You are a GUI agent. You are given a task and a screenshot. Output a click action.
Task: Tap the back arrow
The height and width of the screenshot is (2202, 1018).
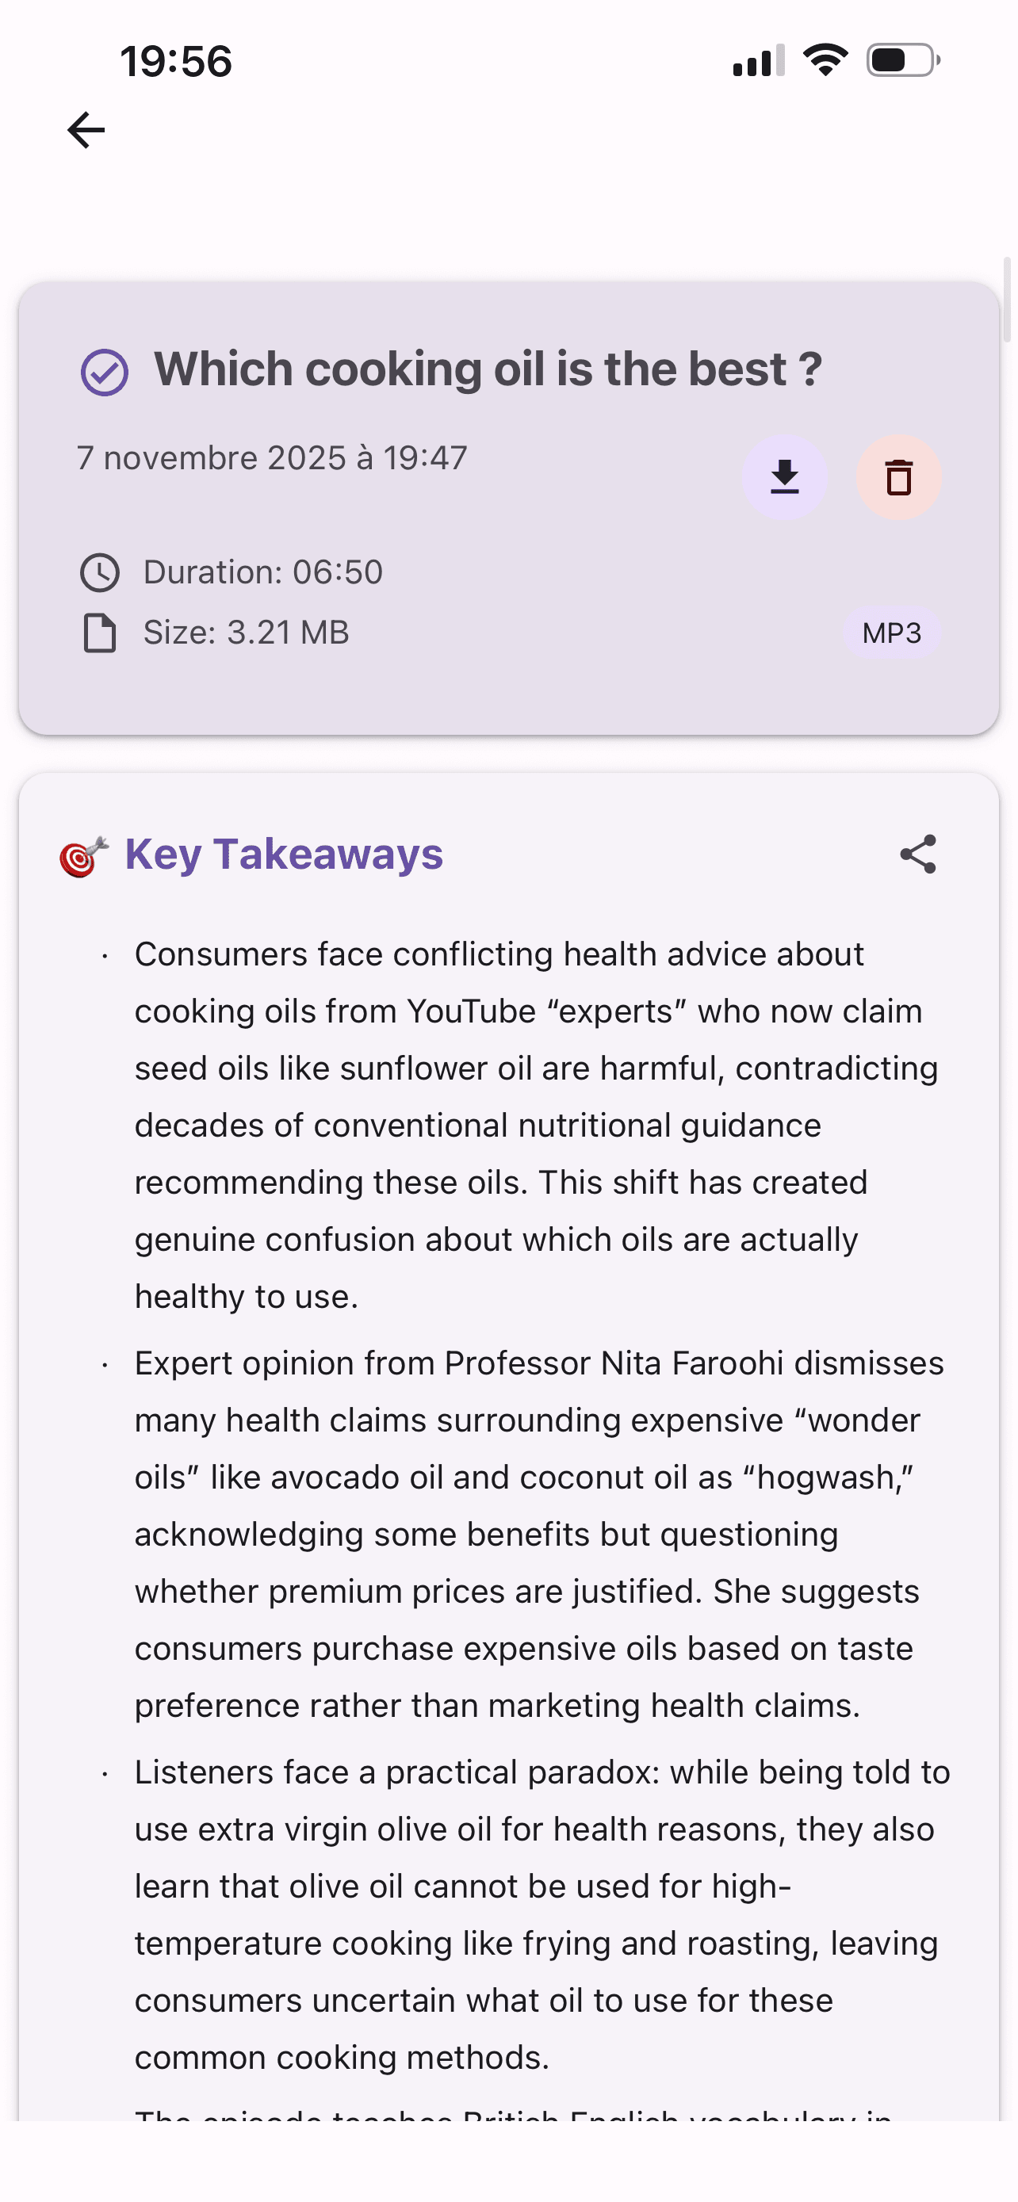pyautogui.click(x=86, y=131)
